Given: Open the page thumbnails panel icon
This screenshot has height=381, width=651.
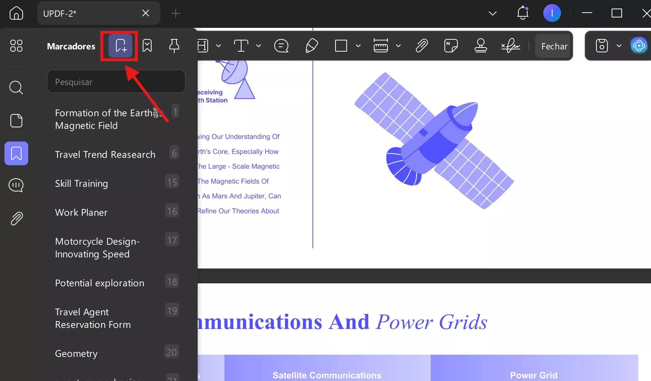Looking at the screenshot, I should point(16,121).
